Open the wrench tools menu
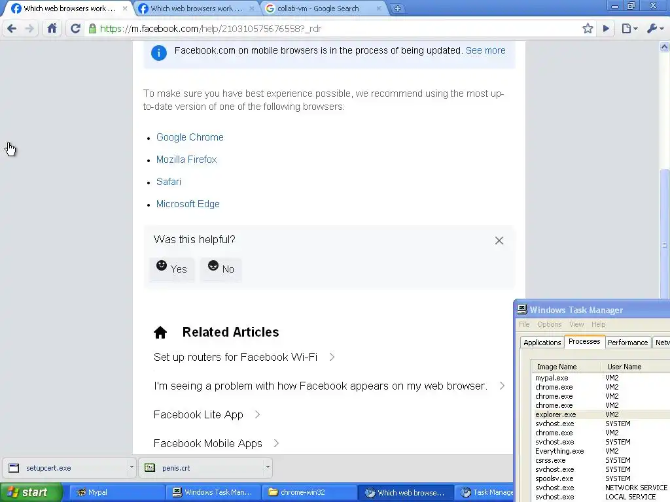Image resolution: width=670 pixels, height=502 pixels. (655, 29)
